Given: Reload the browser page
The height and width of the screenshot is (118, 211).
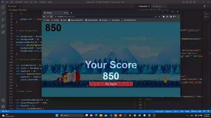Looking at the screenshot, I should [51, 17].
